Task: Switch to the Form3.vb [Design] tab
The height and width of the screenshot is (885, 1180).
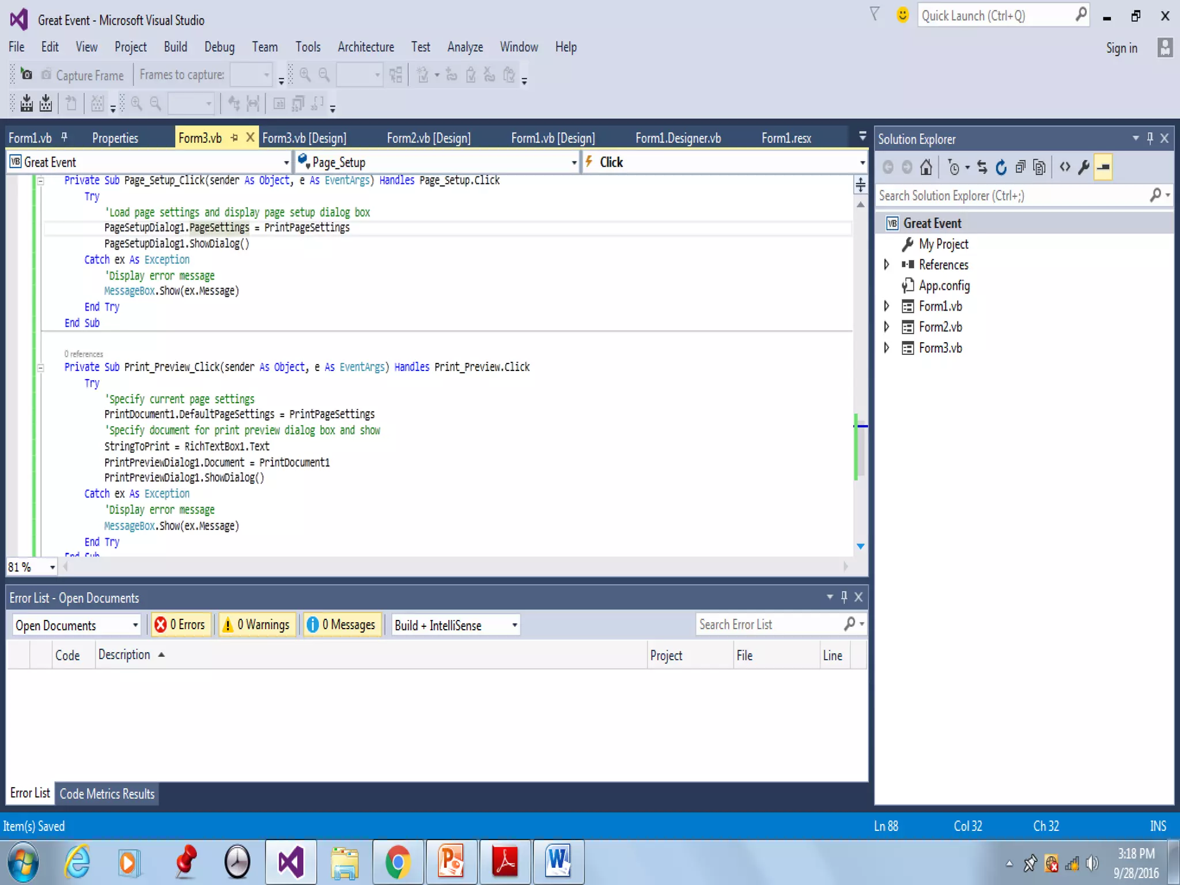Action: point(304,138)
